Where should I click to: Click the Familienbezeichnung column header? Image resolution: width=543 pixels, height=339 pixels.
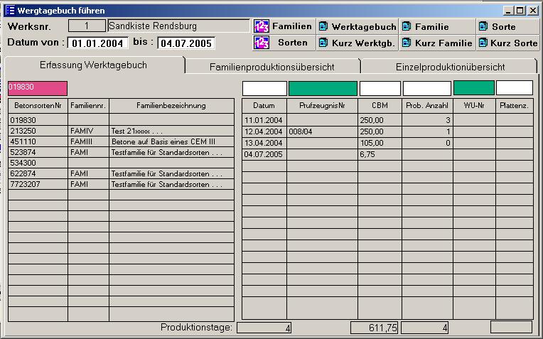(x=171, y=106)
